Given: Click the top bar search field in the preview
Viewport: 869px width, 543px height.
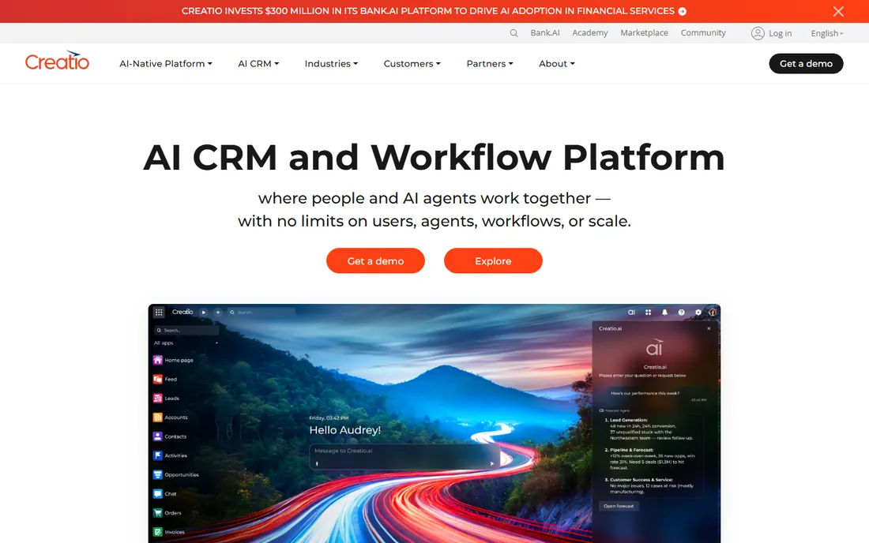Looking at the screenshot, I should point(261,313).
